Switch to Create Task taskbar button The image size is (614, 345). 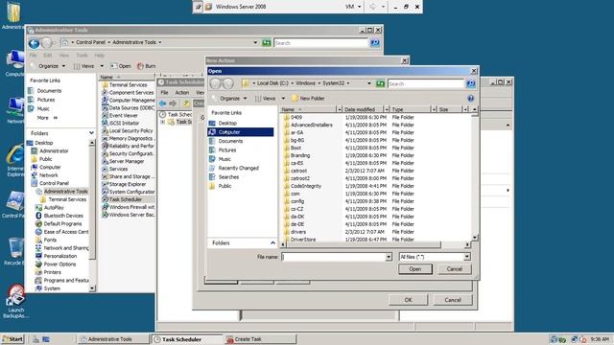coord(260,339)
